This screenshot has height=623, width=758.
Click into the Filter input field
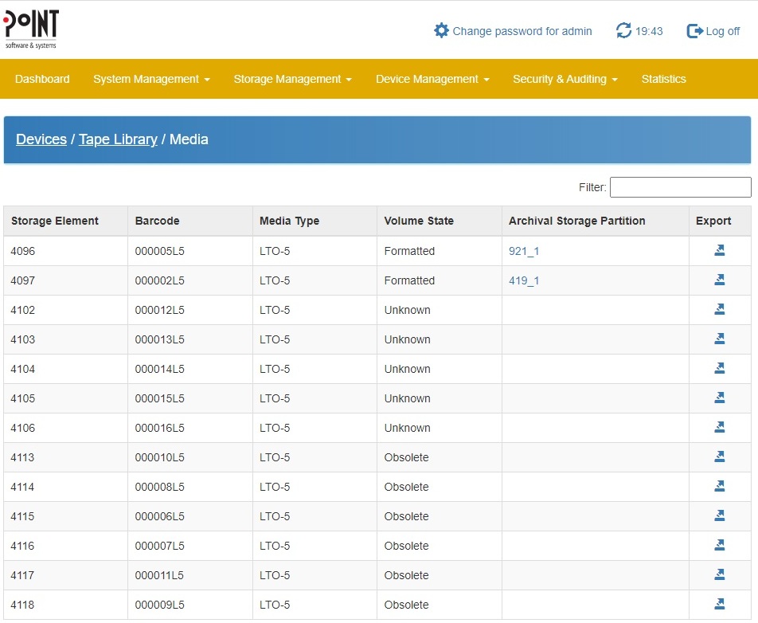(680, 187)
